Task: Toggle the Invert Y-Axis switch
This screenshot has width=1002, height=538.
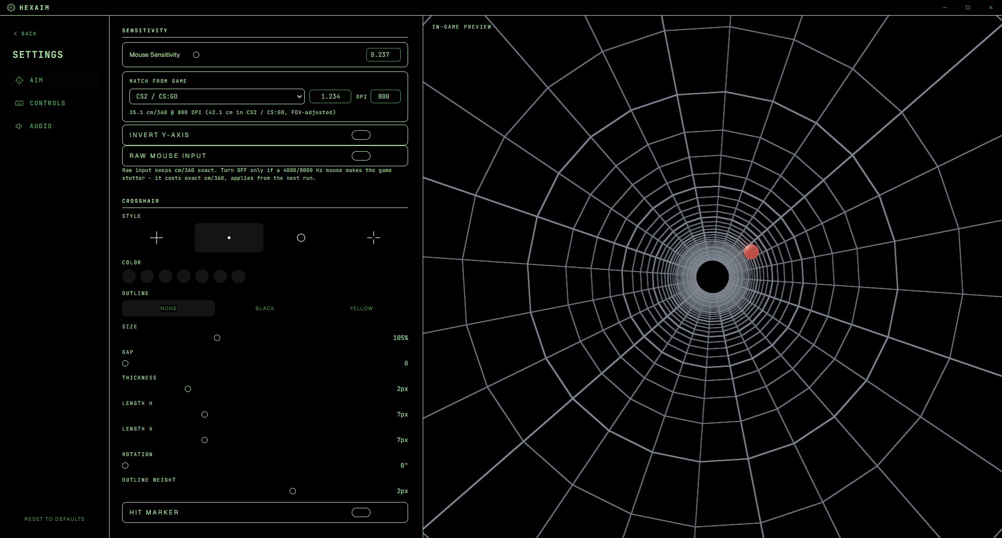Action: click(361, 135)
